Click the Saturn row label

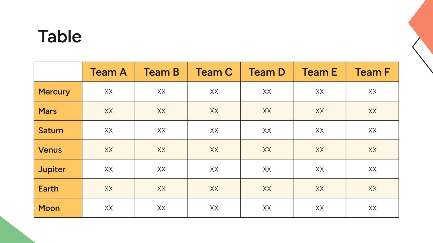(x=51, y=130)
